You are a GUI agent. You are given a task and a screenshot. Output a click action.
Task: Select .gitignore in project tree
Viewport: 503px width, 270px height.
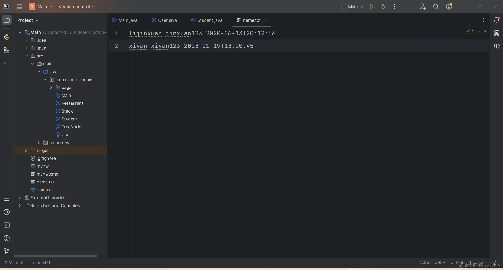tap(43, 158)
